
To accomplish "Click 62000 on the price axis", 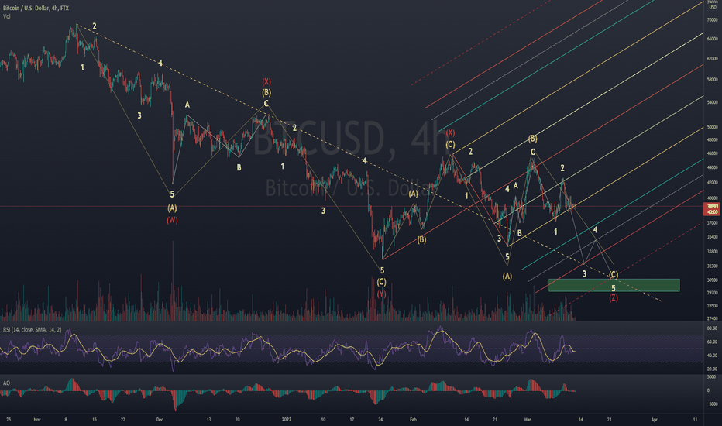I will [713, 59].
